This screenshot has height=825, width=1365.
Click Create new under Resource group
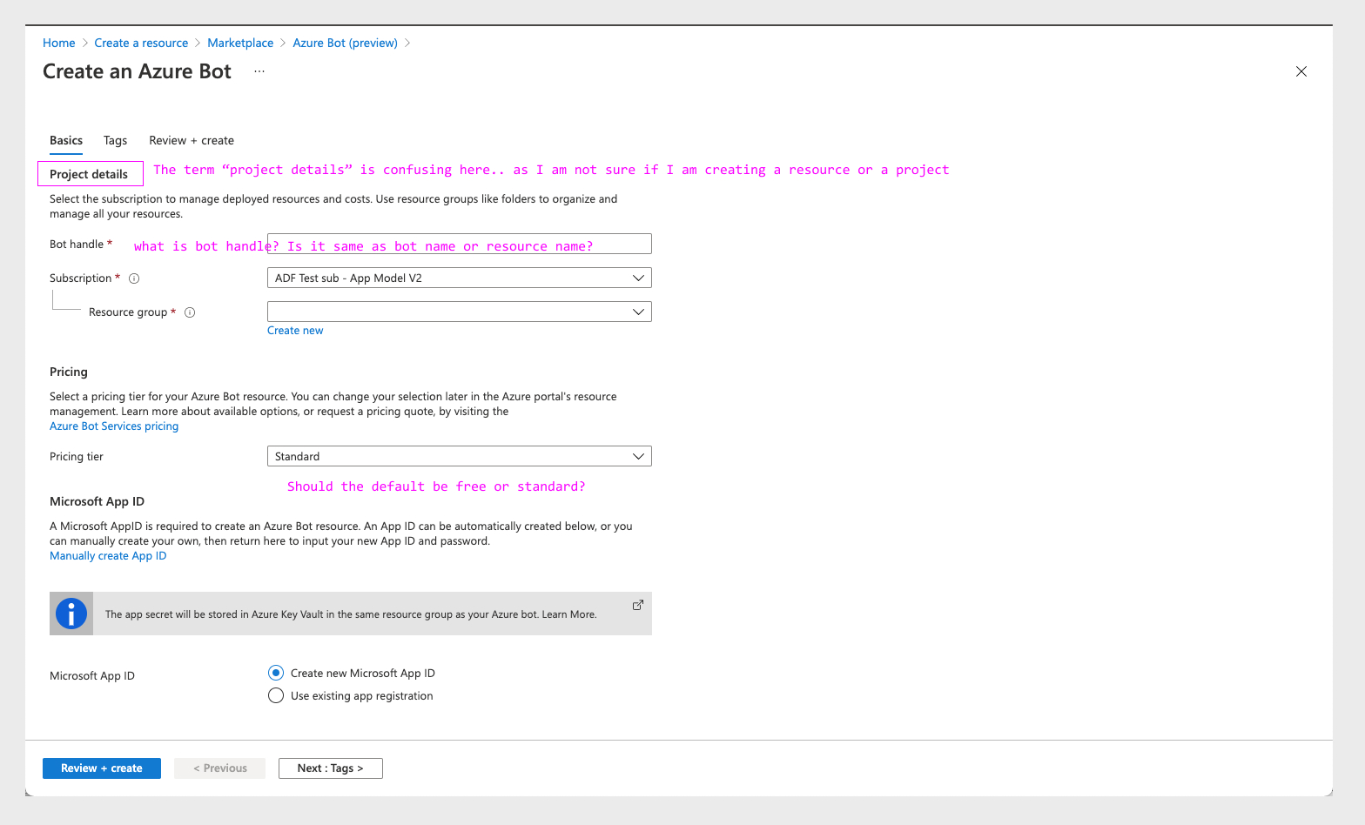(x=294, y=330)
